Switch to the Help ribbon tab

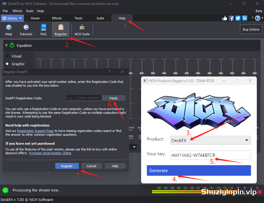(x=122, y=18)
